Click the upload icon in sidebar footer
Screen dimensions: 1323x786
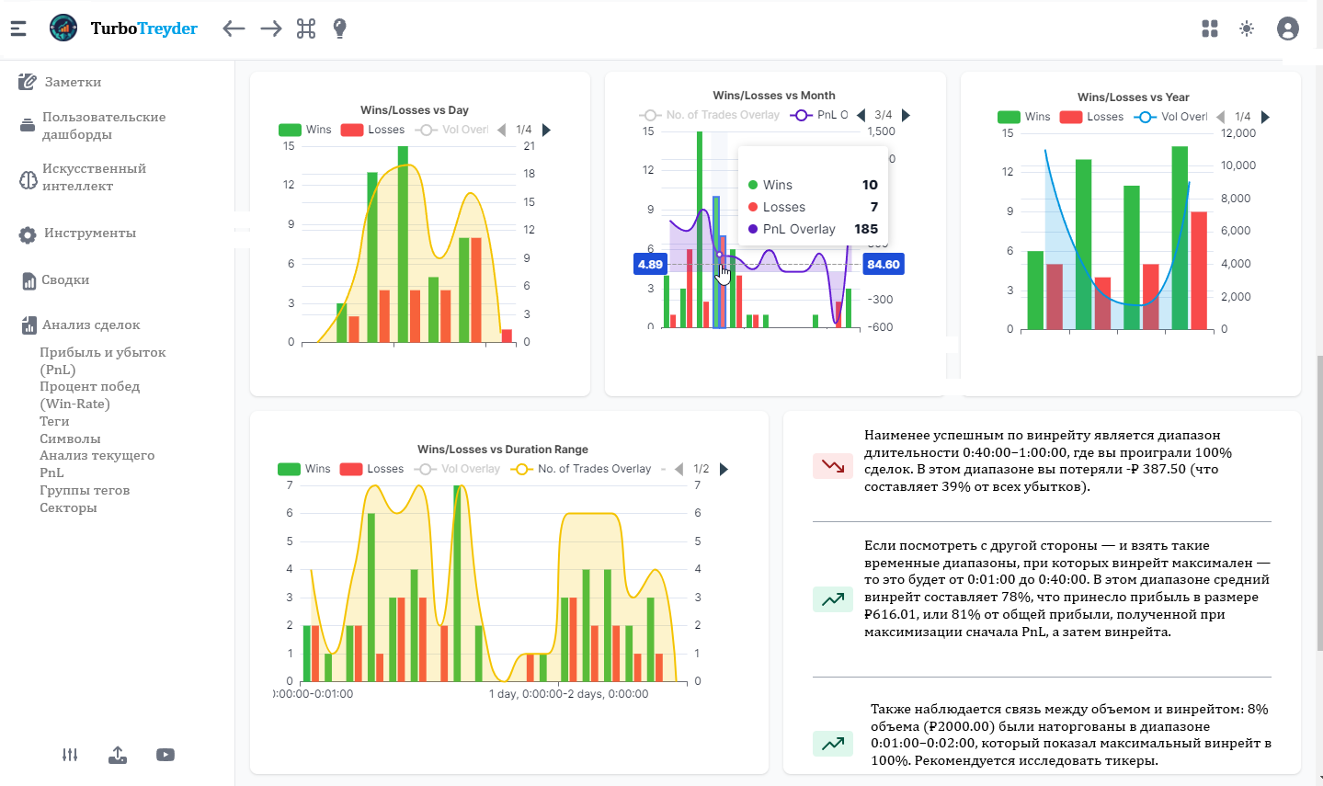pos(118,755)
